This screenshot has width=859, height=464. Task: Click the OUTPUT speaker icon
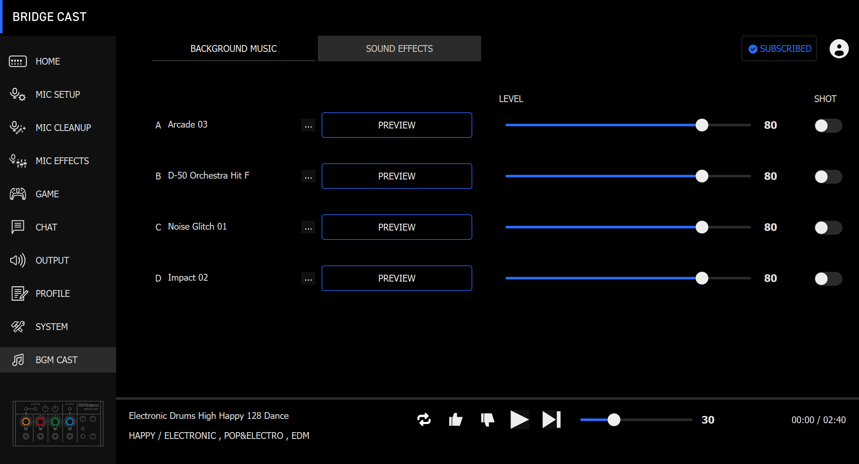(18, 260)
